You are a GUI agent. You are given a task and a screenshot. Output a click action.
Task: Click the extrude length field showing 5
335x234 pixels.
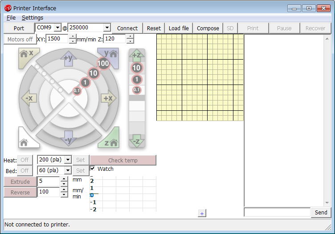pos(49,182)
